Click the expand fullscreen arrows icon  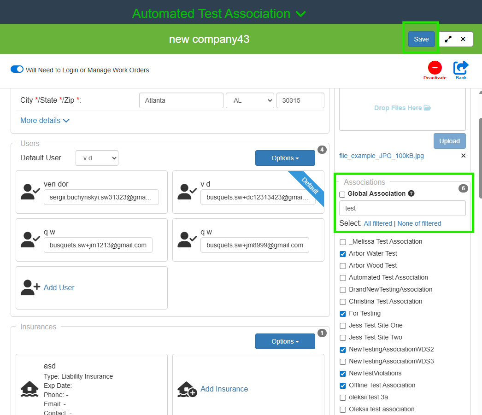click(448, 39)
